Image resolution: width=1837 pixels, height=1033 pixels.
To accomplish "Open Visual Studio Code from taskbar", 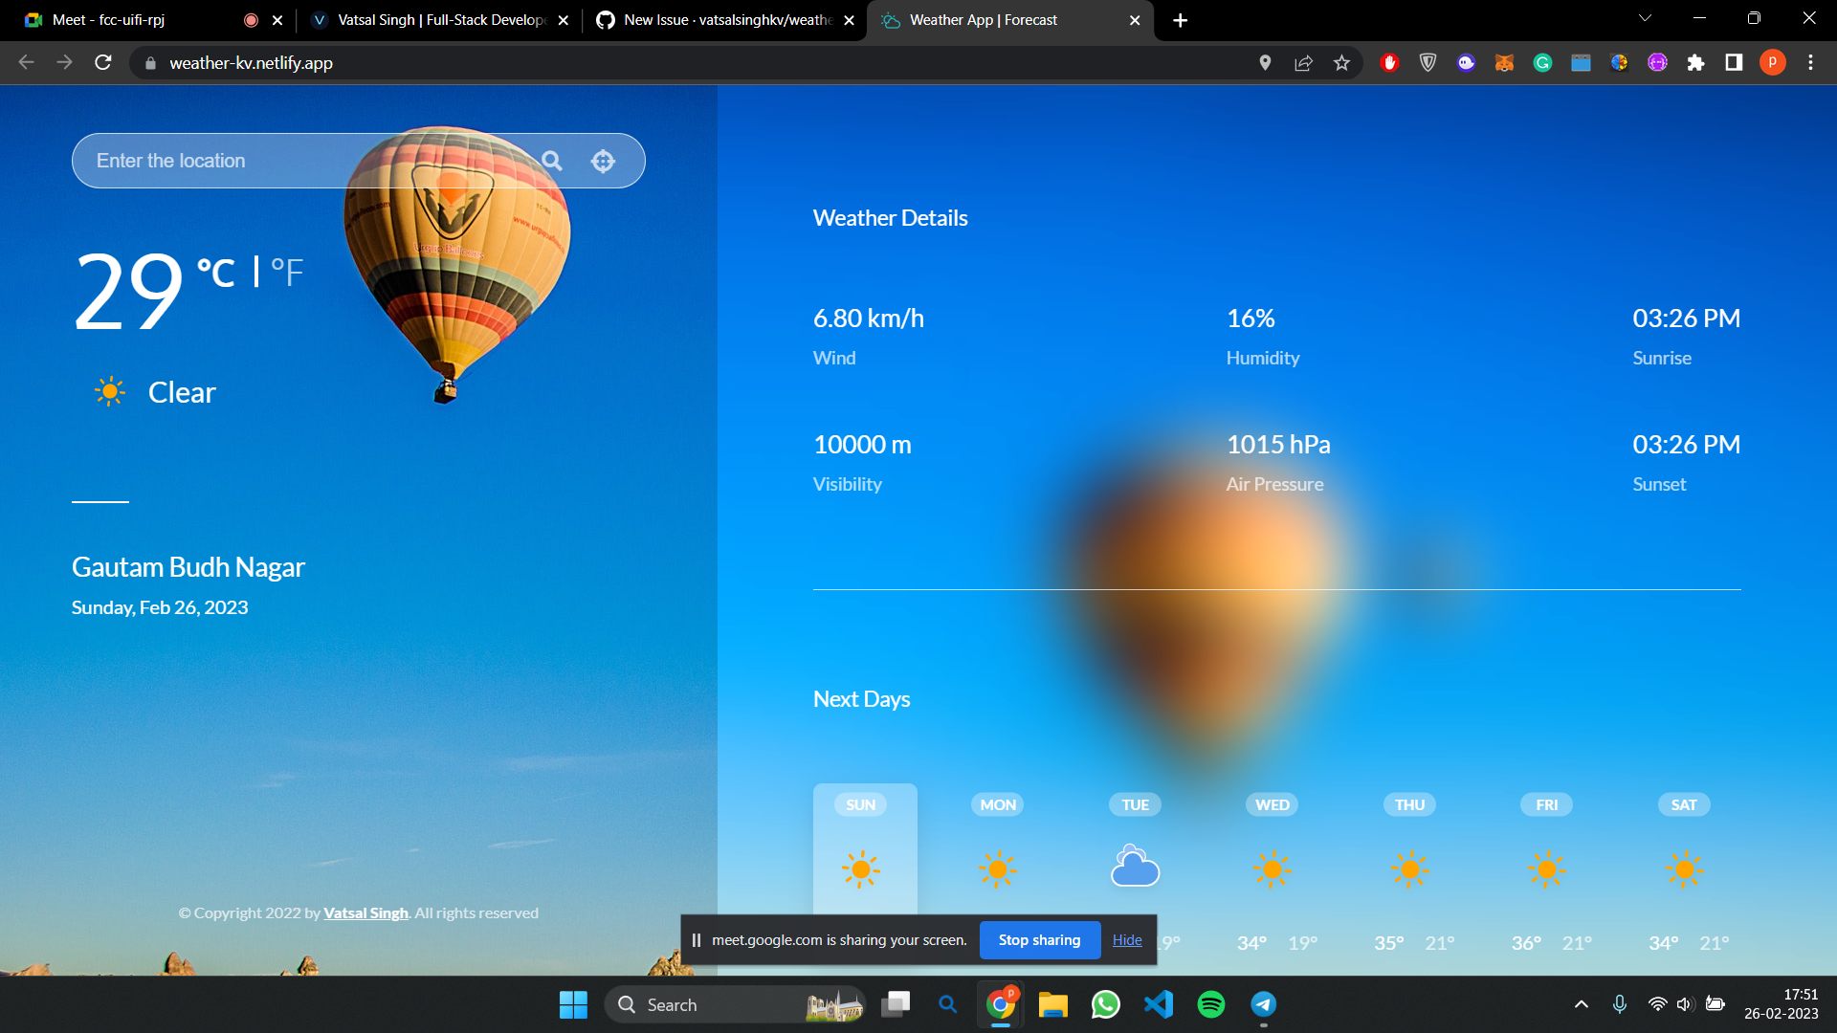I will (1158, 1004).
